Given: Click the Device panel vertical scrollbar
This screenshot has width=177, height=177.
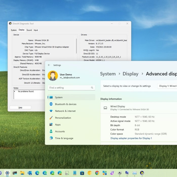Looking at the screenshot, I should click(76, 46).
